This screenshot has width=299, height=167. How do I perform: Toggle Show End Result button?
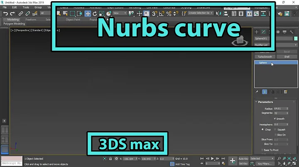265,92
